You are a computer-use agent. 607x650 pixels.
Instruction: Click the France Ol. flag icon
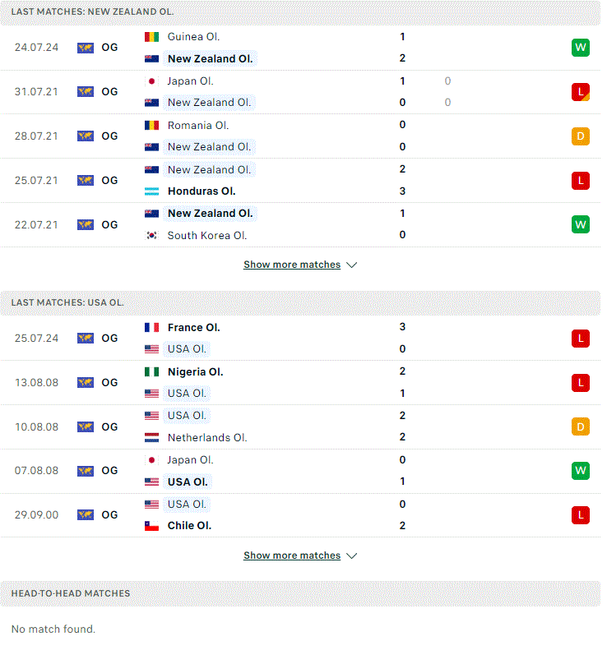tap(151, 328)
